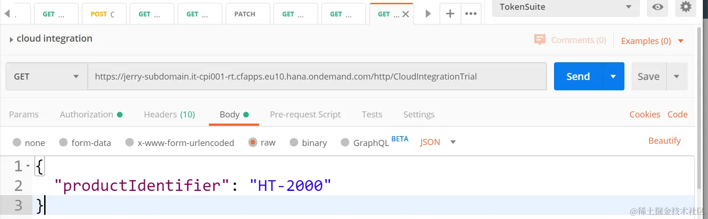Screen dimensions: 708x219
Task: Select the form-data radio button
Action: [x=63, y=142]
